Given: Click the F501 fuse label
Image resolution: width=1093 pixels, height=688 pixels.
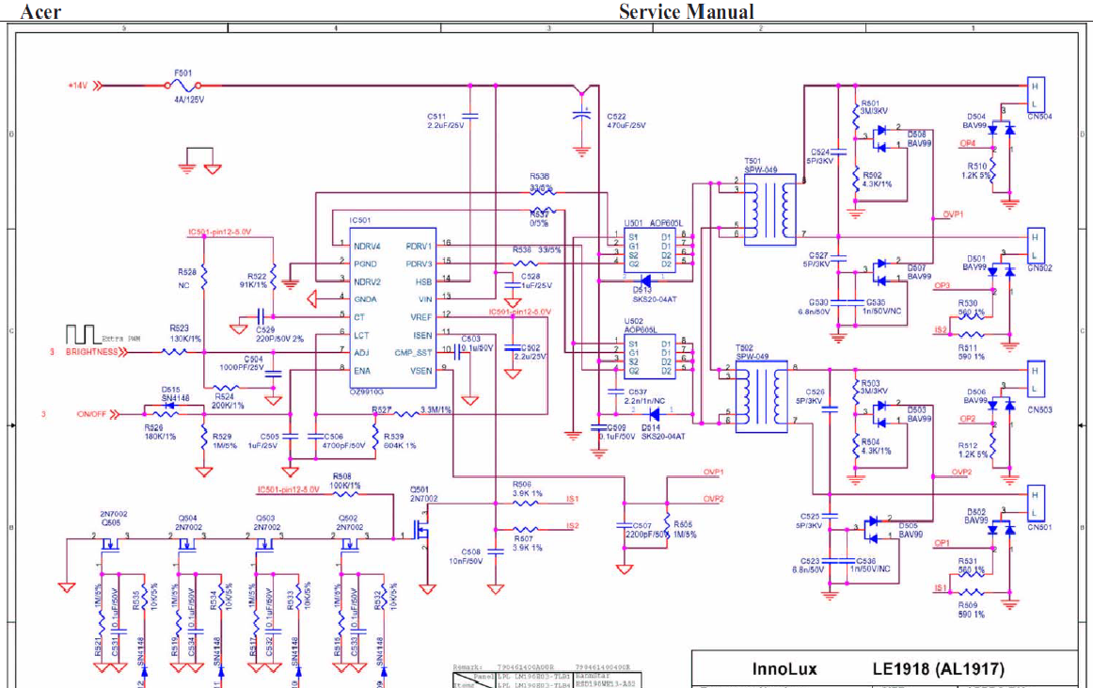Looking at the screenshot, I should click(182, 73).
